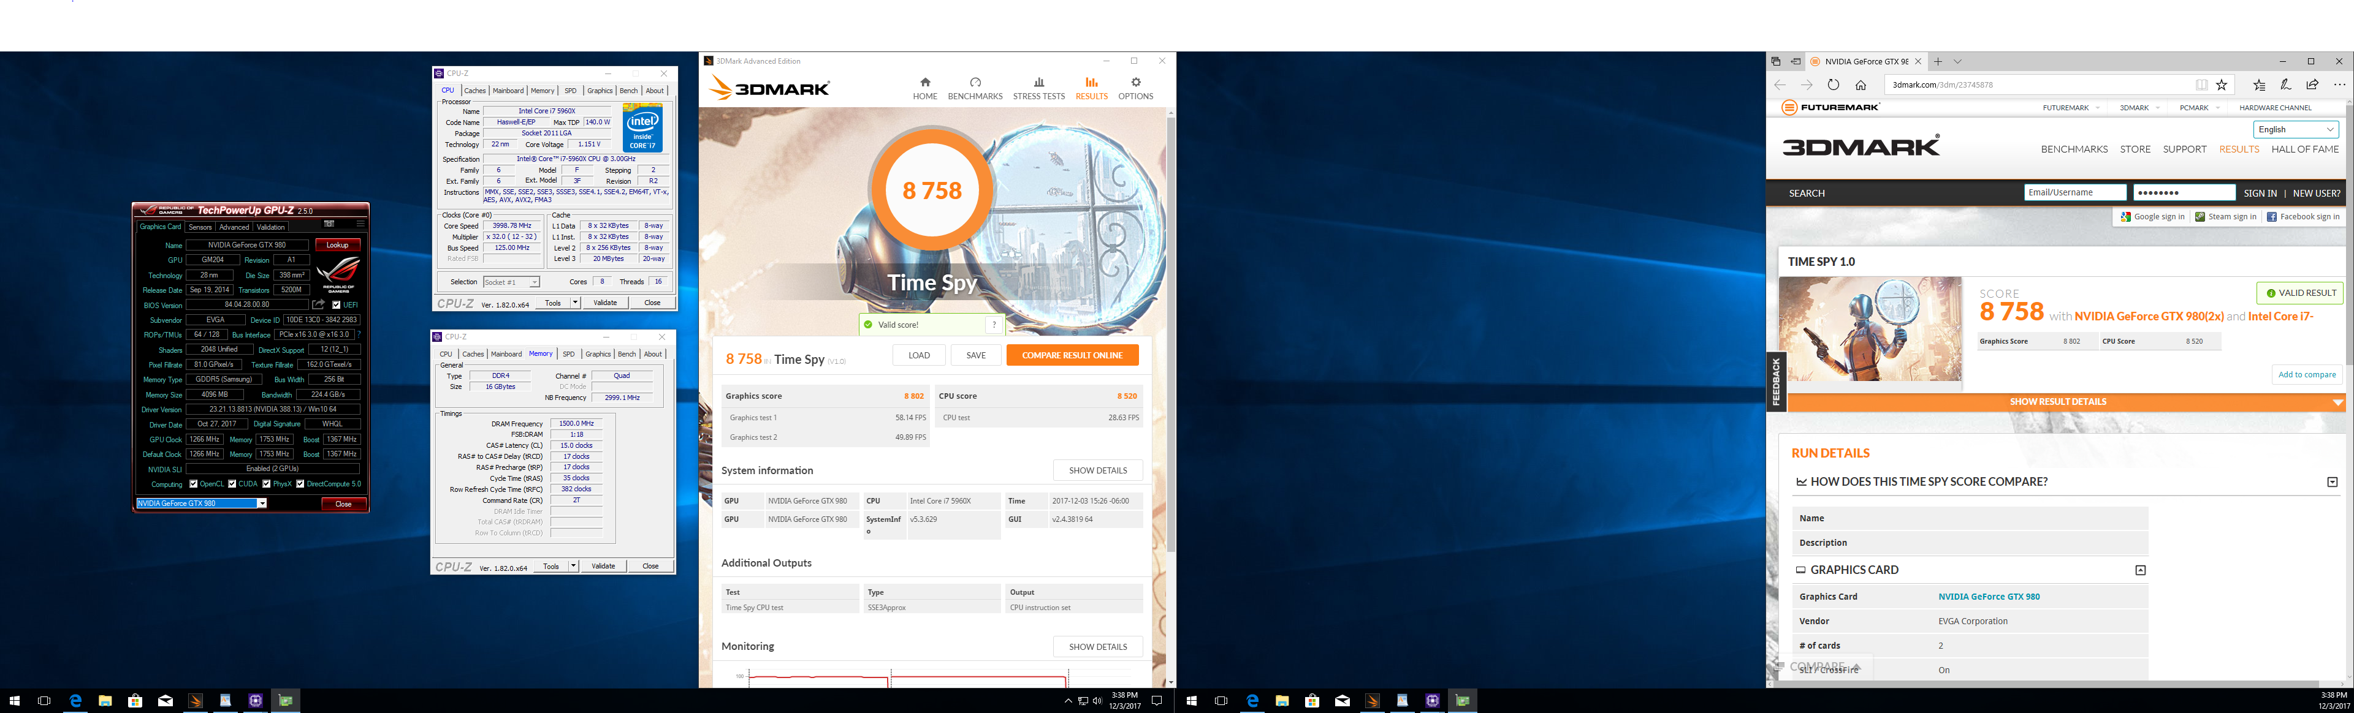The width and height of the screenshot is (2354, 713).
Task: Click the HALL OF FAME website menu
Action: [x=2305, y=149]
